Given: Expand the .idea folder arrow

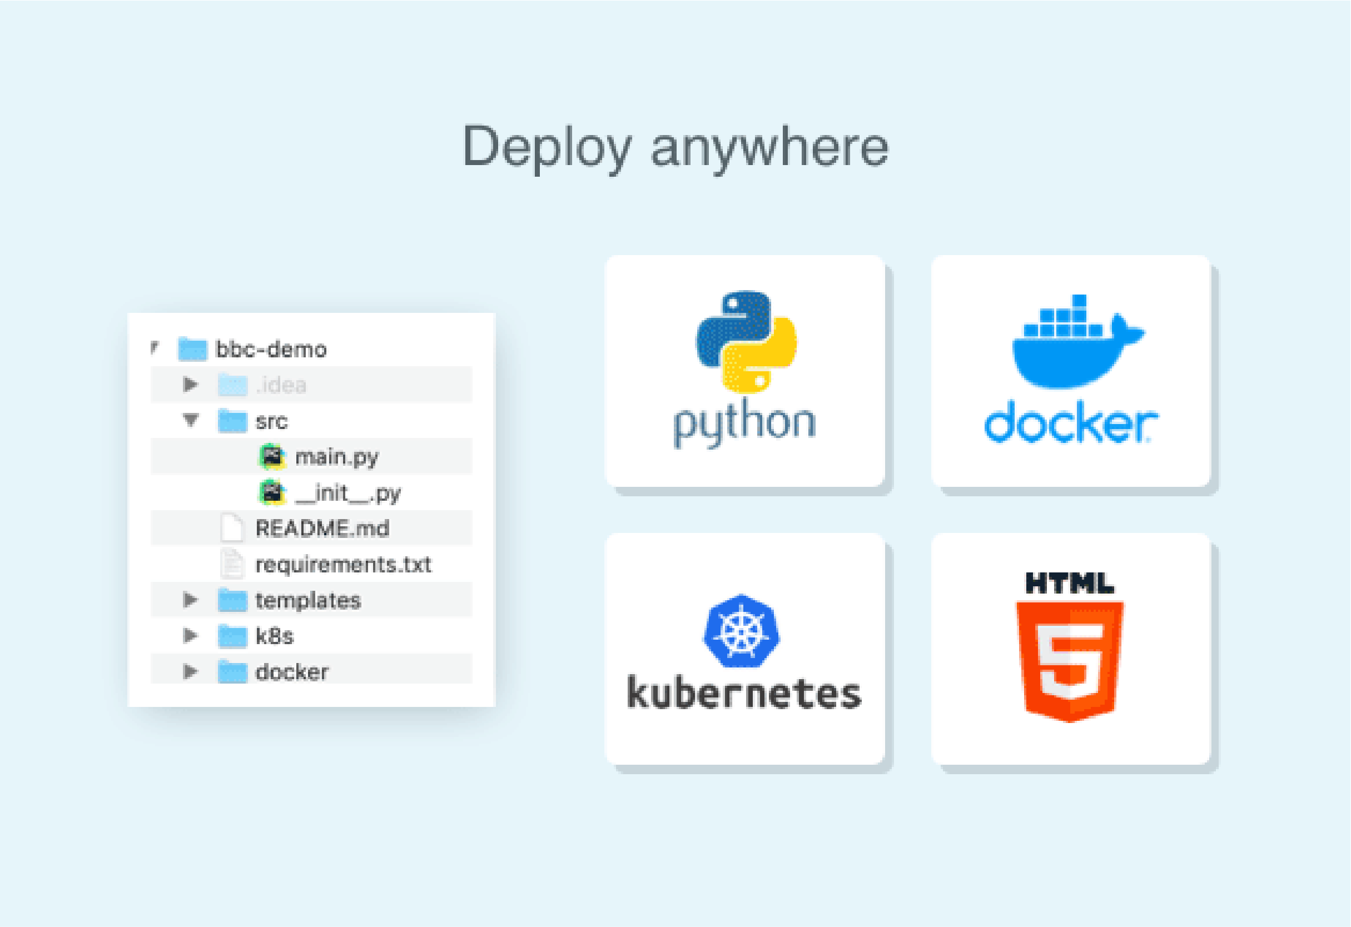Looking at the screenshot, I should pyautogui.click(x=190, y=384).
